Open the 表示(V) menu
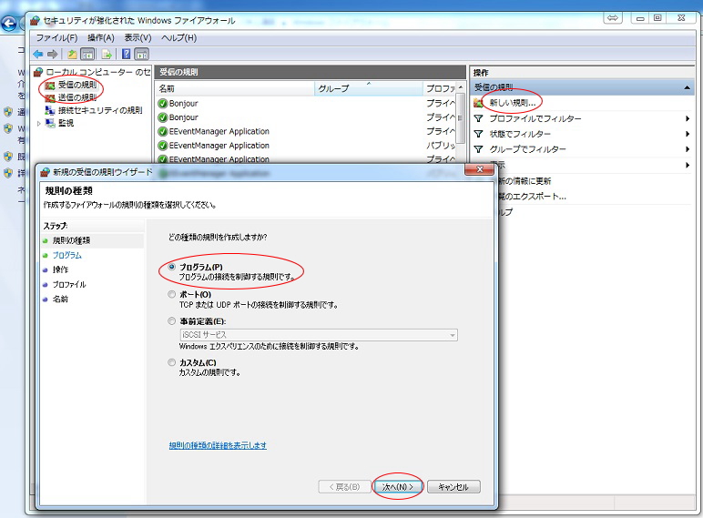 pos(138,37)
